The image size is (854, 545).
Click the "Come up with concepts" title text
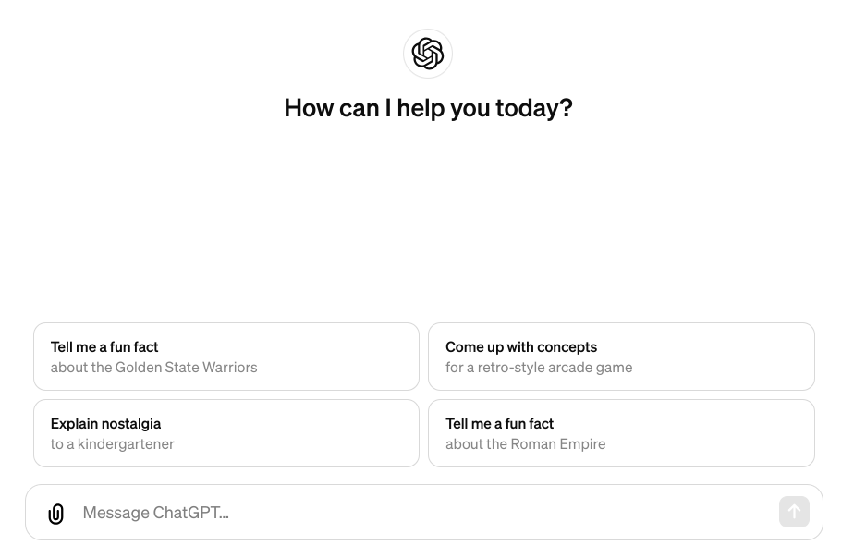(521, 347)
